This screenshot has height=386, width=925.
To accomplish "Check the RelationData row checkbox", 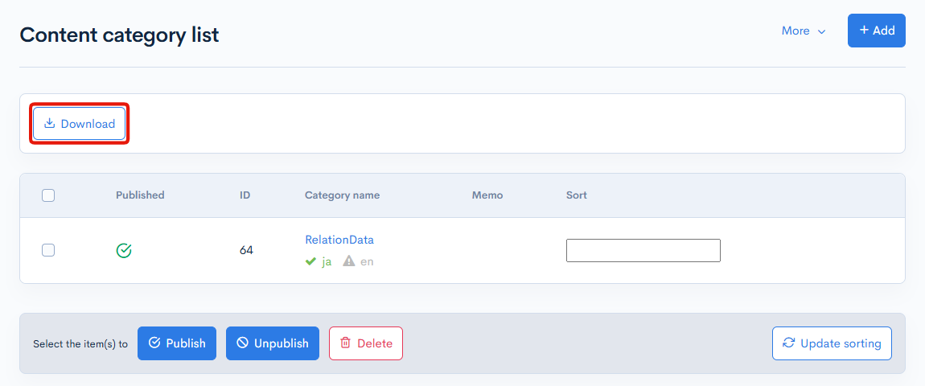I will click(48, 250).
